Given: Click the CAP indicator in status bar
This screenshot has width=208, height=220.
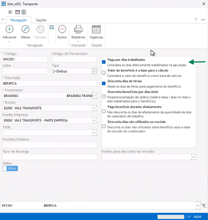Looking at the screenshot, I should pos(188,217).
